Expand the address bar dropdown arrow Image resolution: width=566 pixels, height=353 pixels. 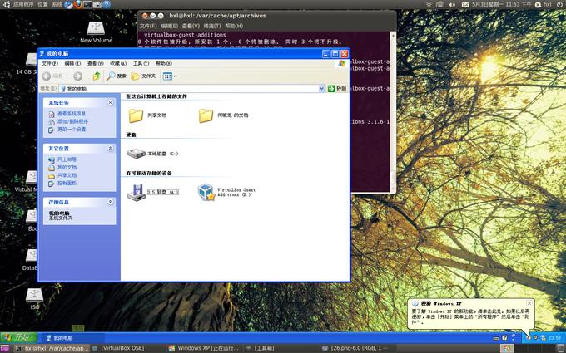coord(321,89)
